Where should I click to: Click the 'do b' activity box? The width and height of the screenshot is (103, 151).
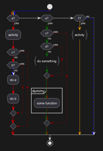click(13, 98)
